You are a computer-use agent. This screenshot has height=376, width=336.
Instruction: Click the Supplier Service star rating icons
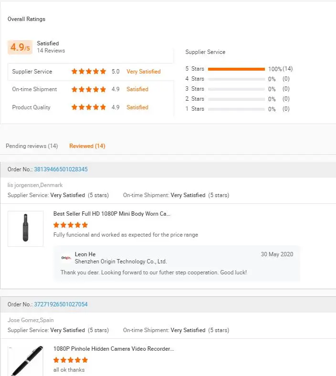click(x=89, y=72)
